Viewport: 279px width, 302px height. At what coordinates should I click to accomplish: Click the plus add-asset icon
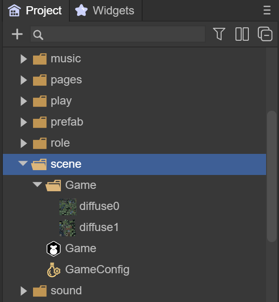pos(17,34)
